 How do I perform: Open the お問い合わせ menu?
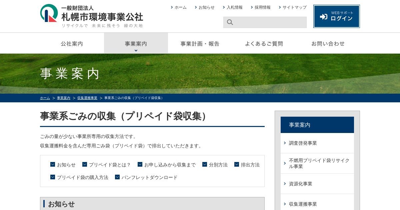(328, 43)
